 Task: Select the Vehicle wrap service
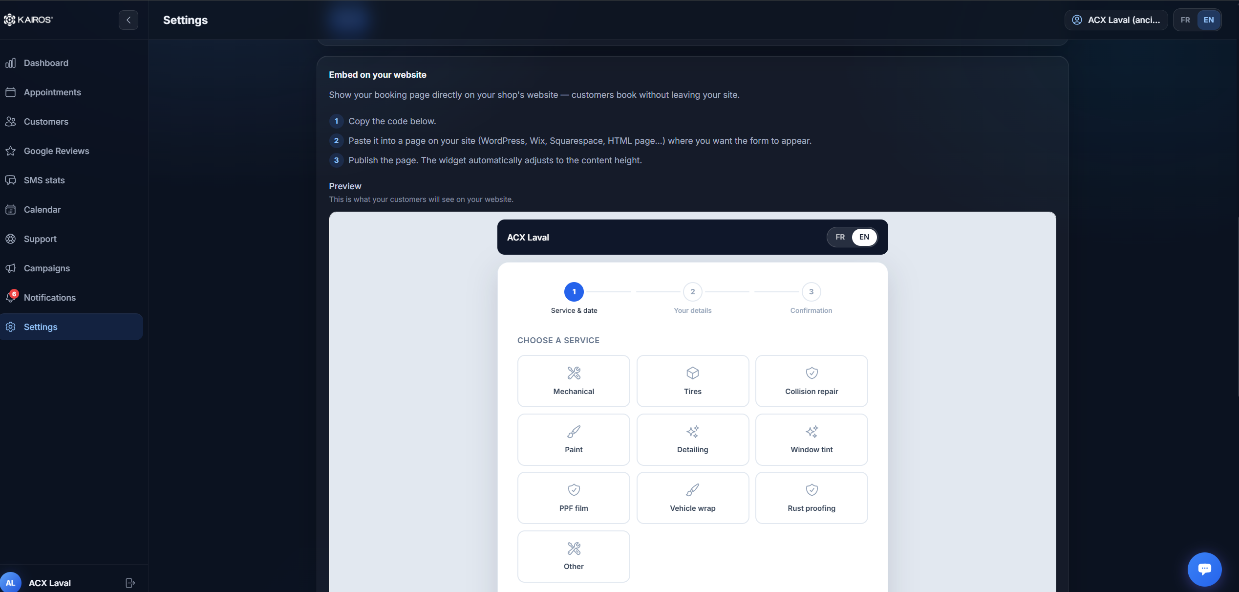(692, 498)
